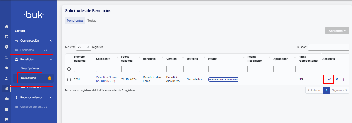The image size is (352, 123).
Task: Go to Suscripciones in the sidebar
Action: 30,68
